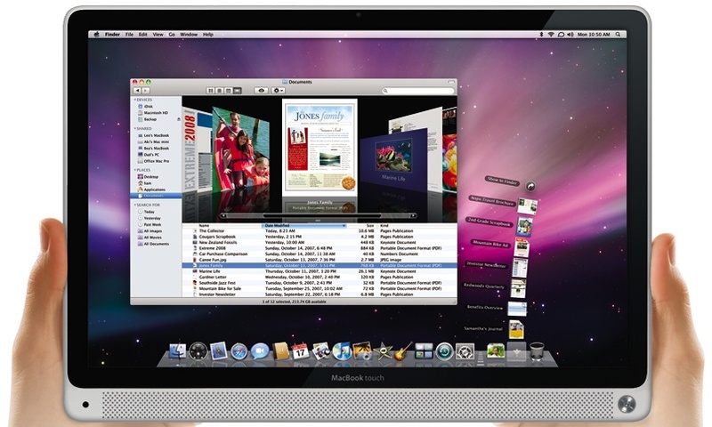Click the canoe photo Cover Flow cover
The image size is (712, 427).
241,149
